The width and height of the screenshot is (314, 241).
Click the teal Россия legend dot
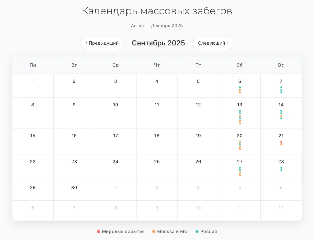pyautogui.click(x=197, y=232)
